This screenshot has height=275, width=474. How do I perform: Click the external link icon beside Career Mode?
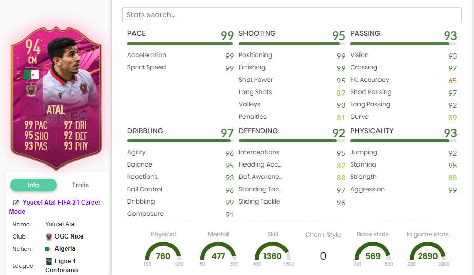click(16, 203)
